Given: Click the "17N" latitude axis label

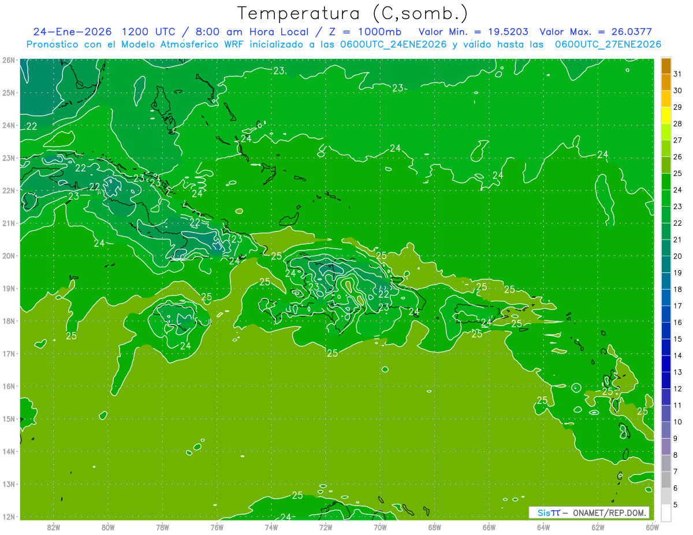Looking at the screenshot, I should (9, 353).
